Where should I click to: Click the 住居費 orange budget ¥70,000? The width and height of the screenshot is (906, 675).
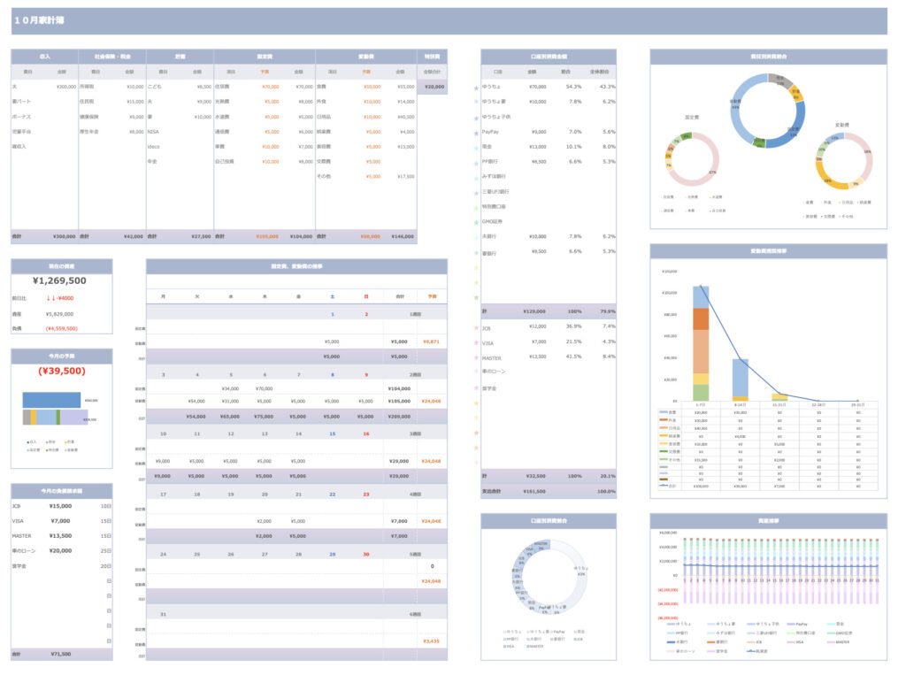[271, 87]
